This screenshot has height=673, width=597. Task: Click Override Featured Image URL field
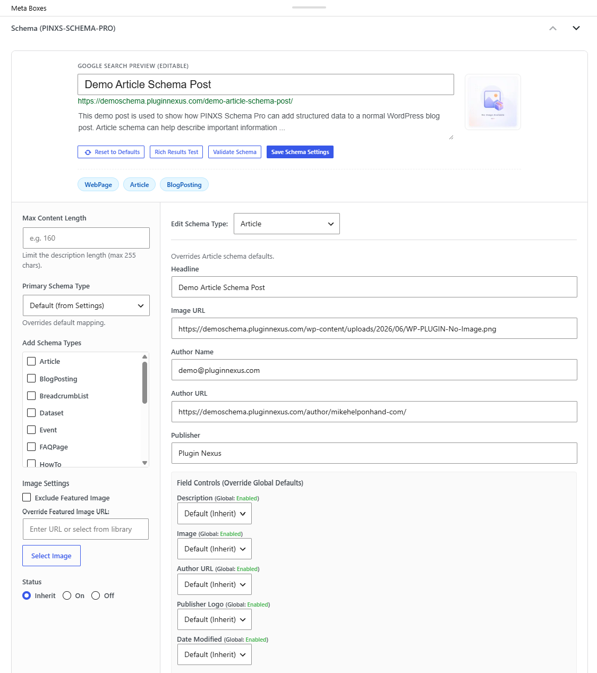86,529
